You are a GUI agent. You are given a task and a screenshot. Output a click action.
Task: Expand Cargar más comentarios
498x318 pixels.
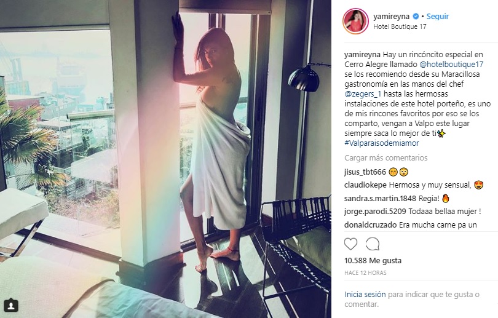386,158
